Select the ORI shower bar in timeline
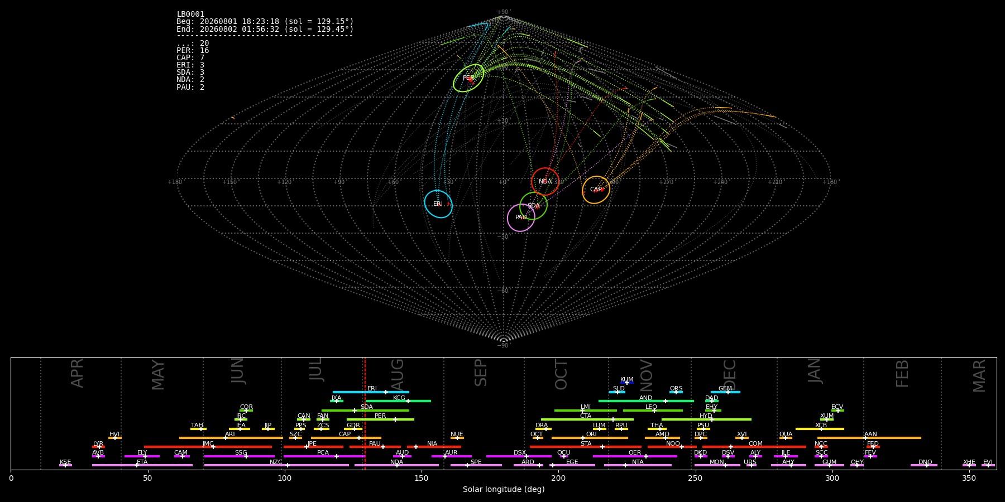 (x=590, y=438)
